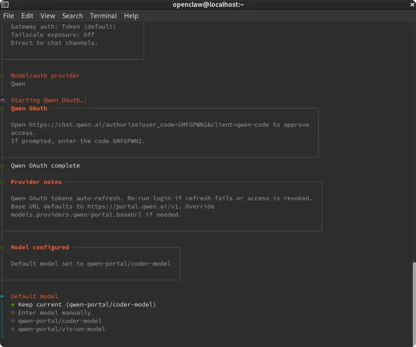Click the blue diamond beside Default model
The height and width of the screenshot is (347, 416).
[x=2, y=297]
